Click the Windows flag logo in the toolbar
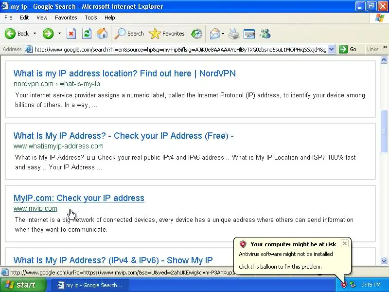This screenshot has width=389, height=292. tap(380, 18)
